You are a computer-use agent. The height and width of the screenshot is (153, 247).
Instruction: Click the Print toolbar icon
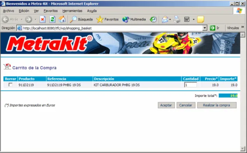(177, 19)
